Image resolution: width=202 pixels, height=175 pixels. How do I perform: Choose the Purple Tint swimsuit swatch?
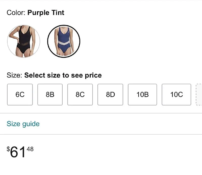point(64,41)
